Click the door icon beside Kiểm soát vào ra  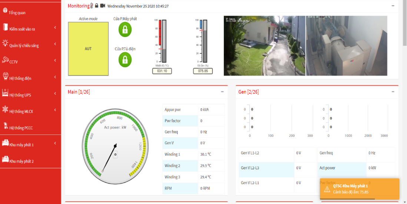[x=5, y=27]
